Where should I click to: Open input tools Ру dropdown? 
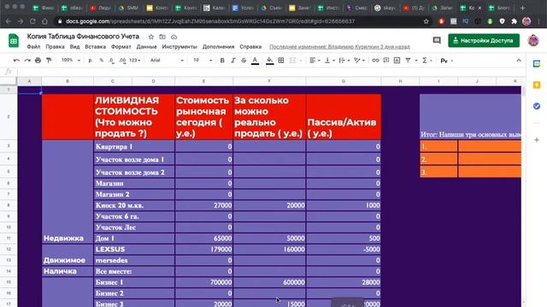click(446, 61)
